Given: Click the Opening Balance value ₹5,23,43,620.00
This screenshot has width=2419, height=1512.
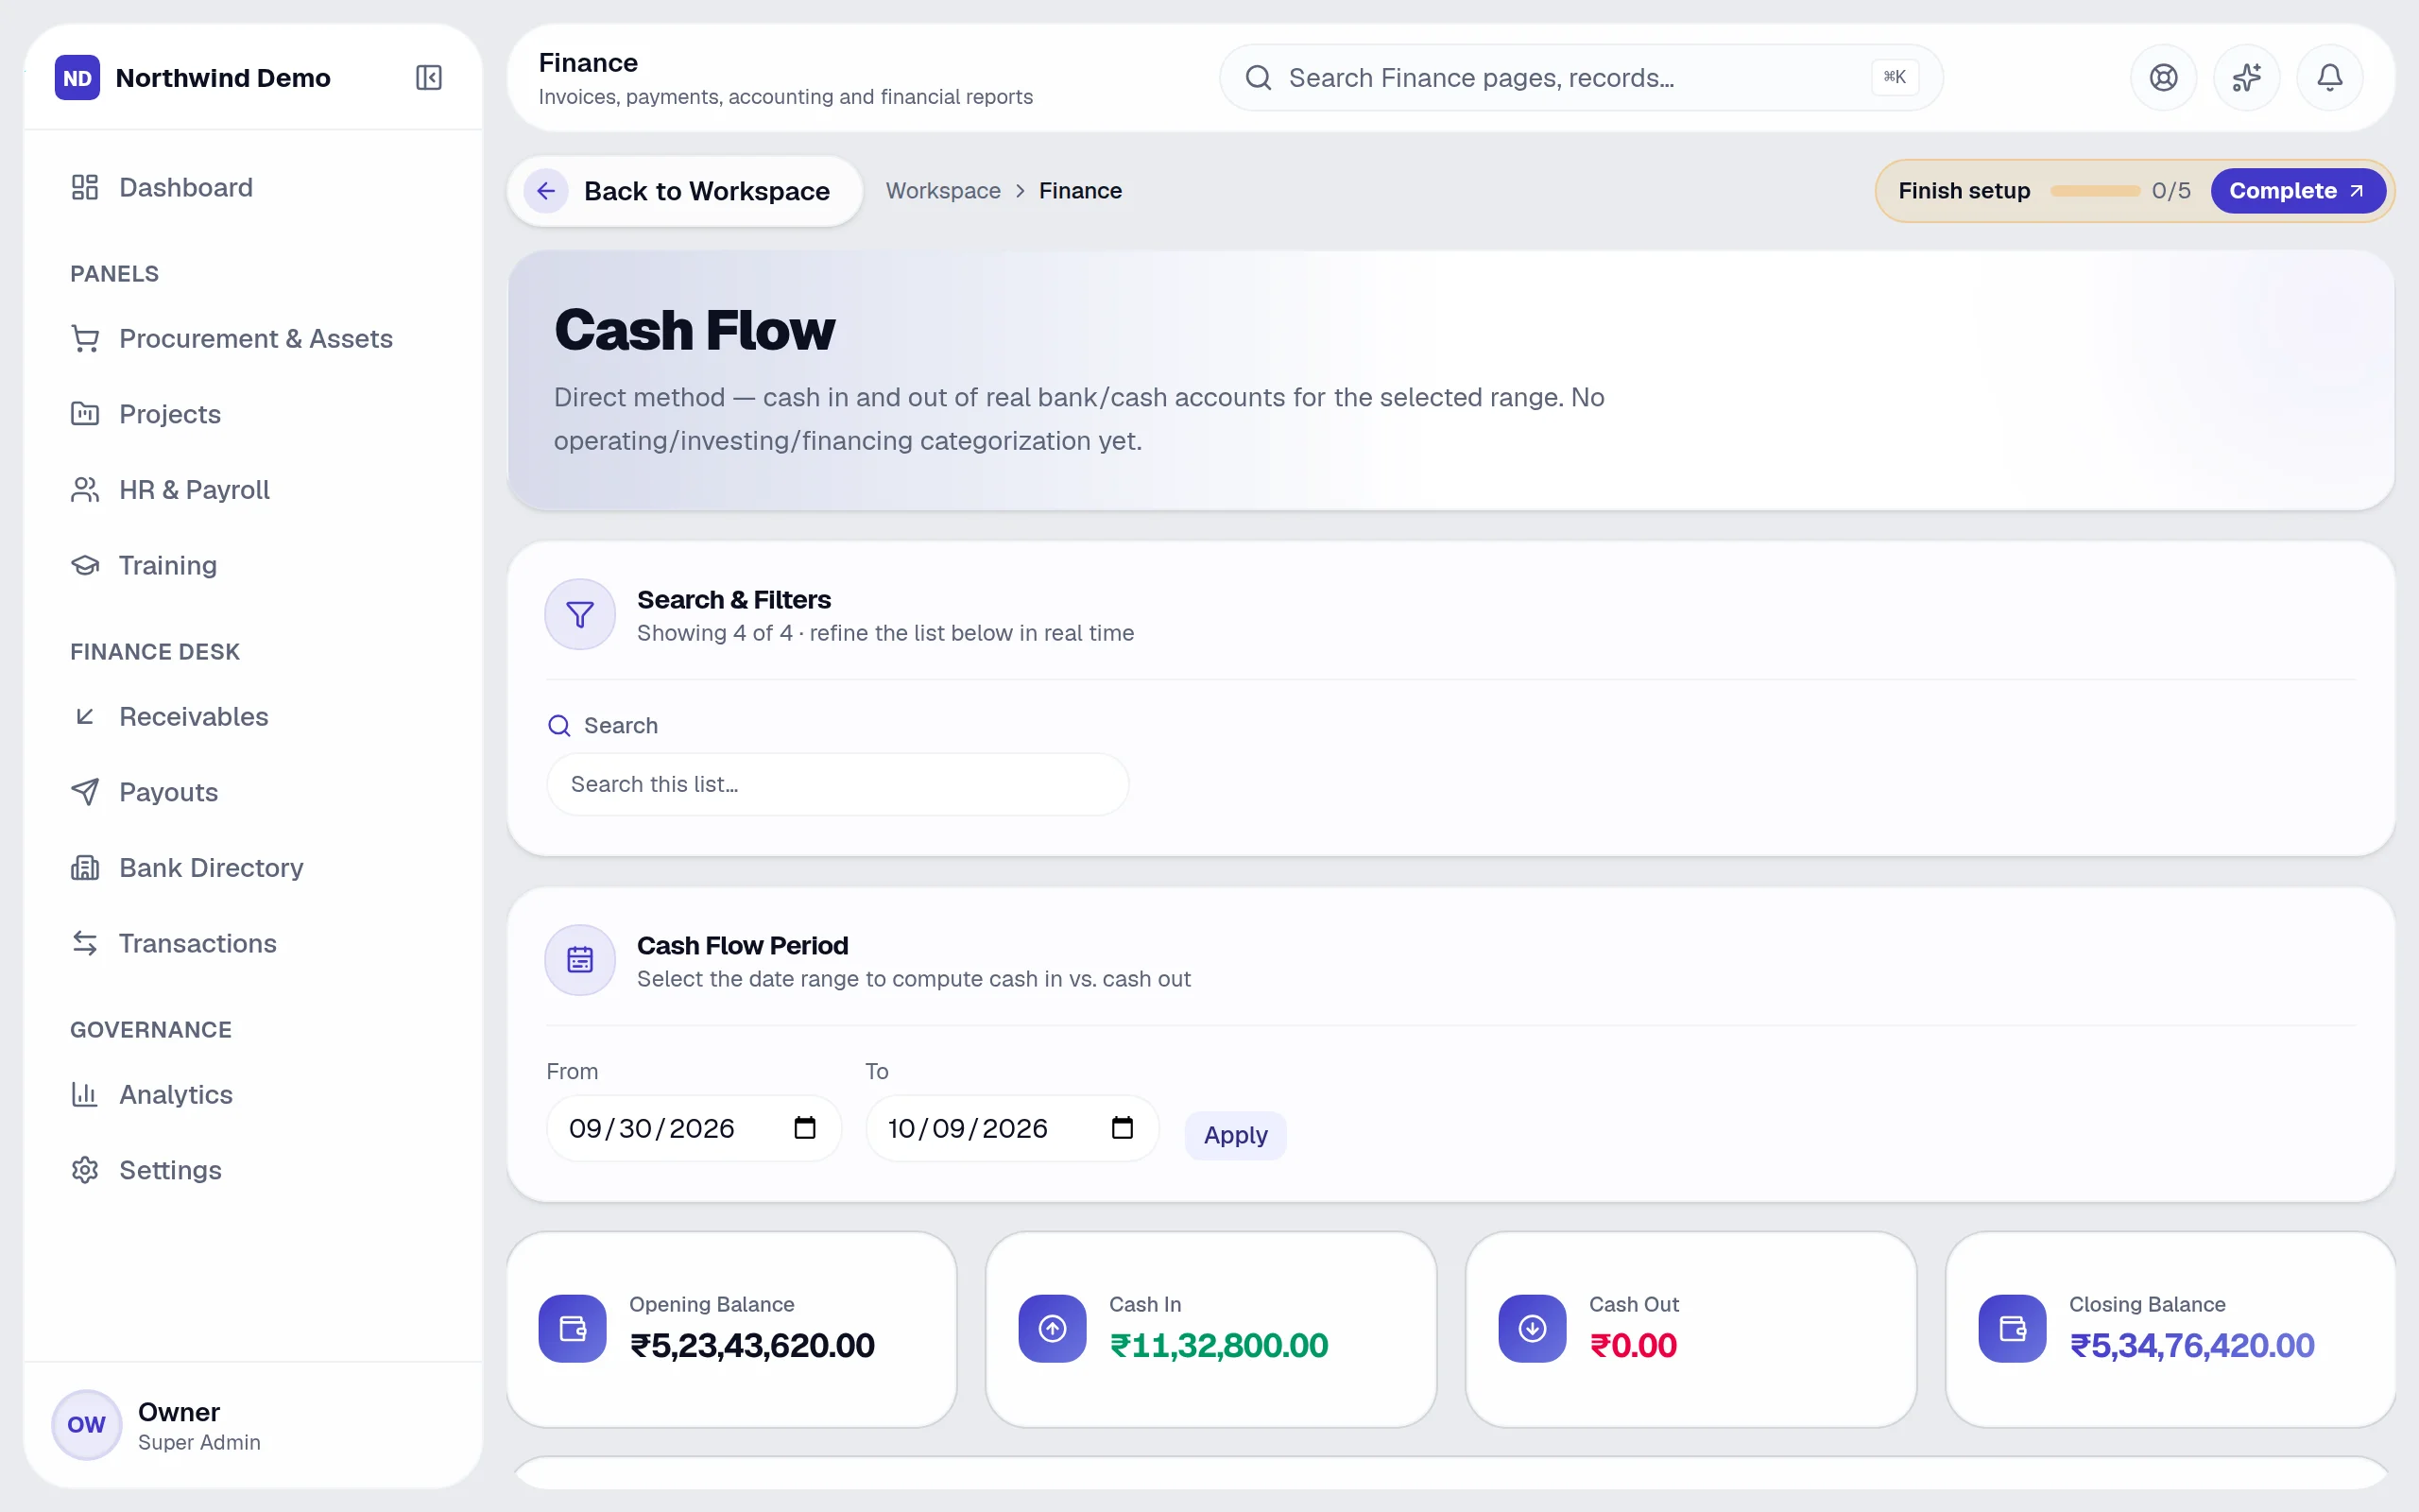Looking at the screenshot, I should tap(752, 1346).
